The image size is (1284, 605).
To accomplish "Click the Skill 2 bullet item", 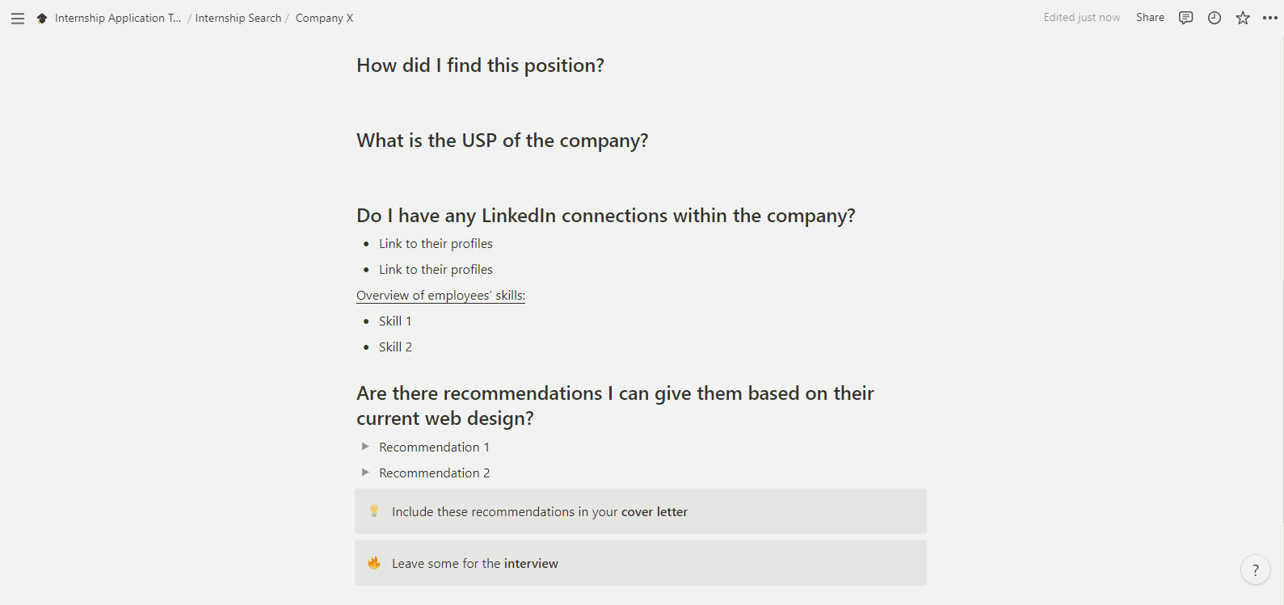I will [395, 347].
